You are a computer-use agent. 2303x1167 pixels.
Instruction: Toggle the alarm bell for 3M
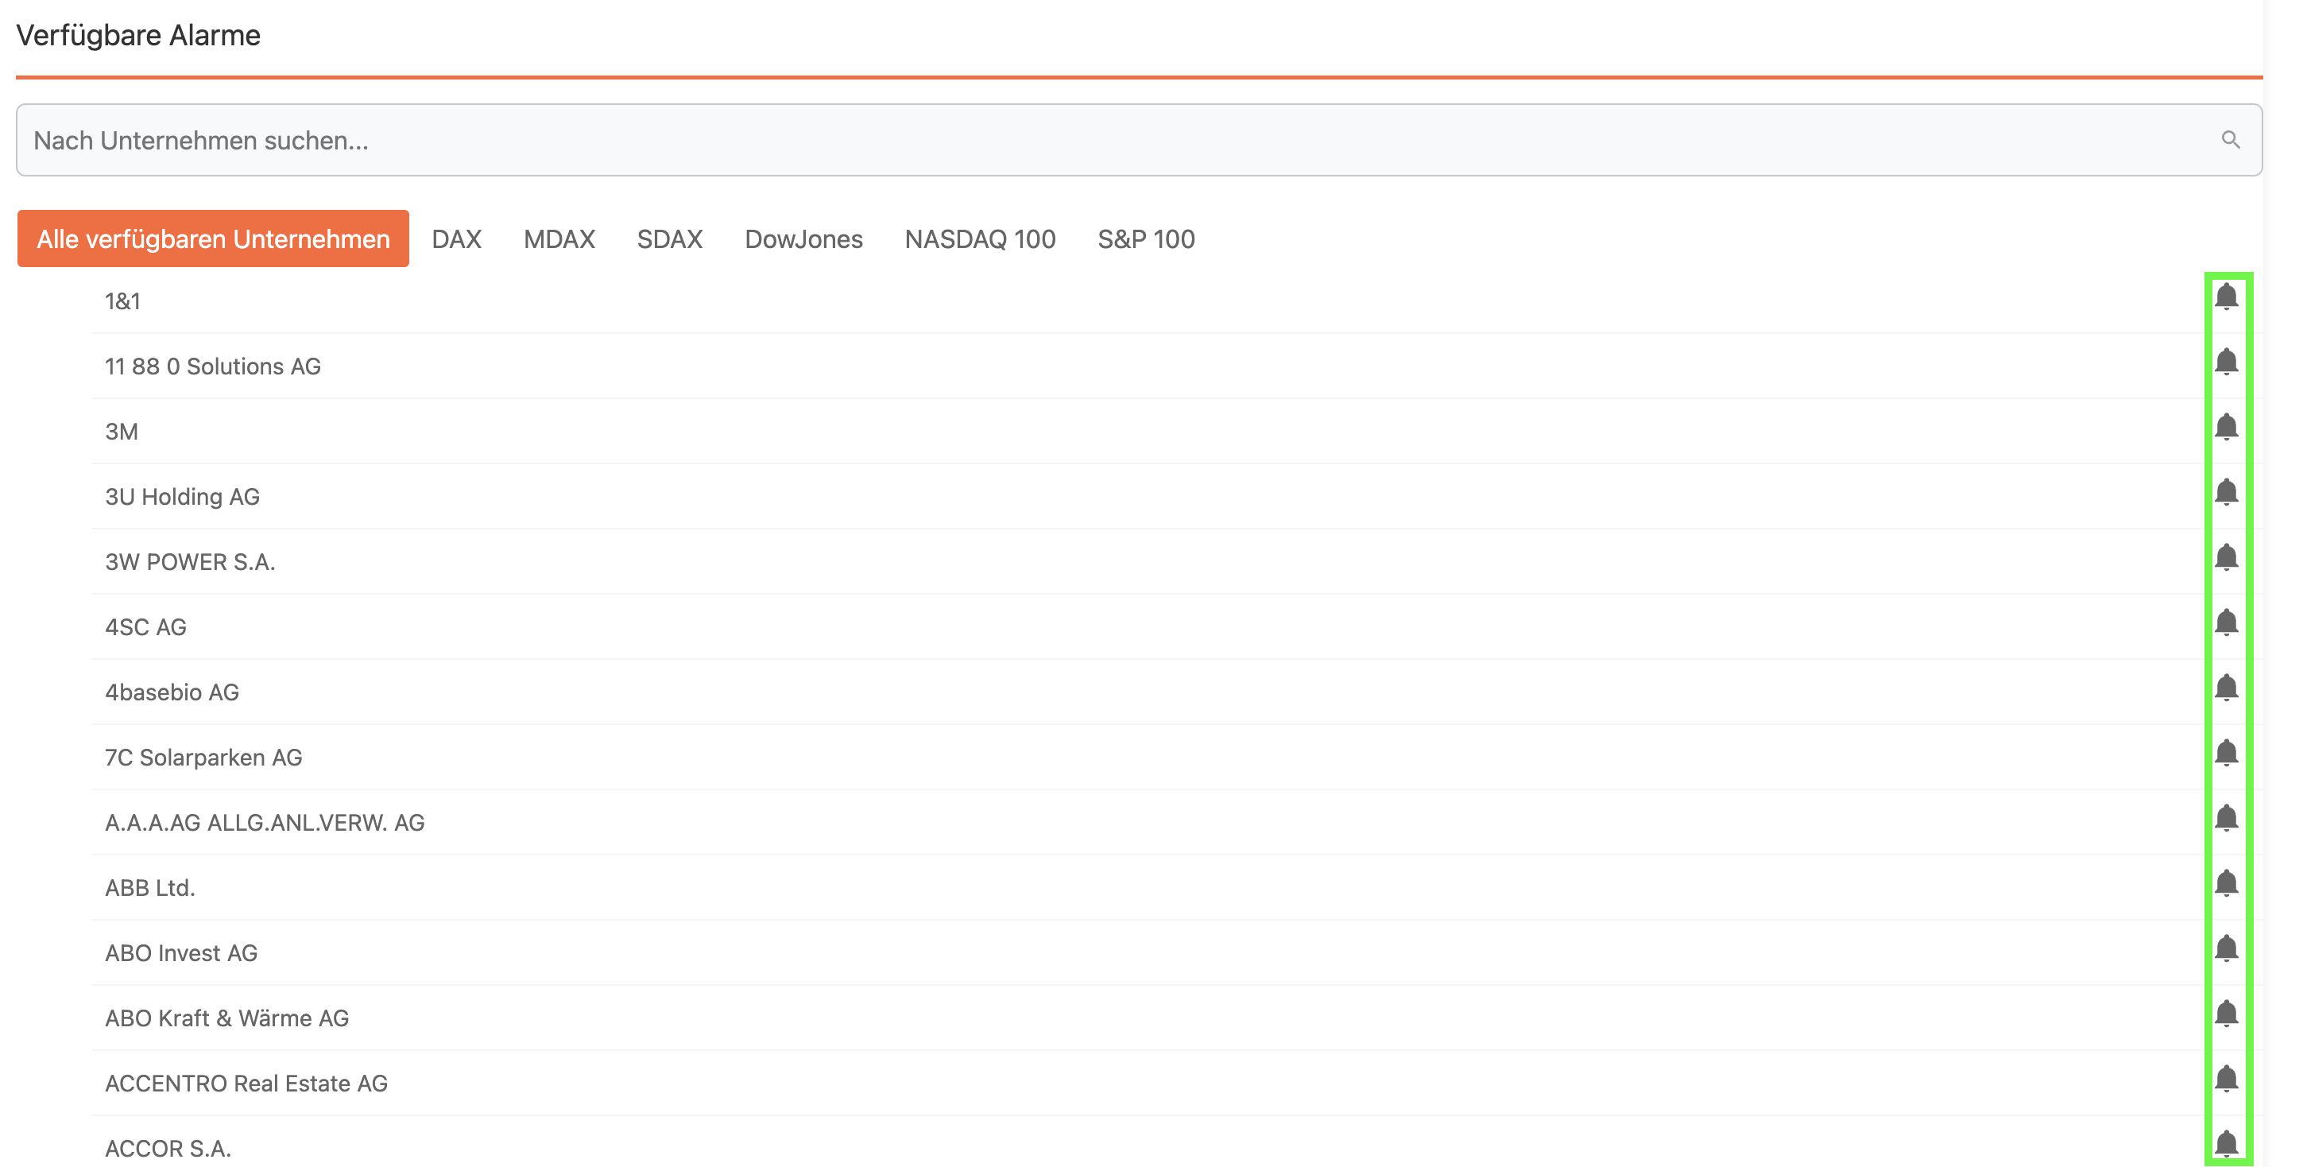click(x=2226, y=428)
